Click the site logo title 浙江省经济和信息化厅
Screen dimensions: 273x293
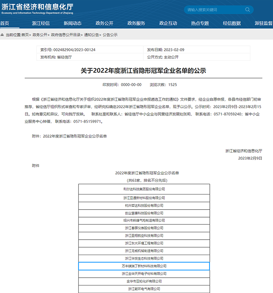[37, 7]
